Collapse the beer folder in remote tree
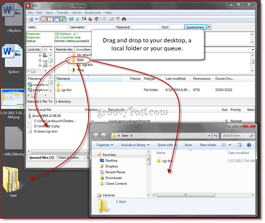This screenshot has height=223, width=265. click(x=68, y=60)
